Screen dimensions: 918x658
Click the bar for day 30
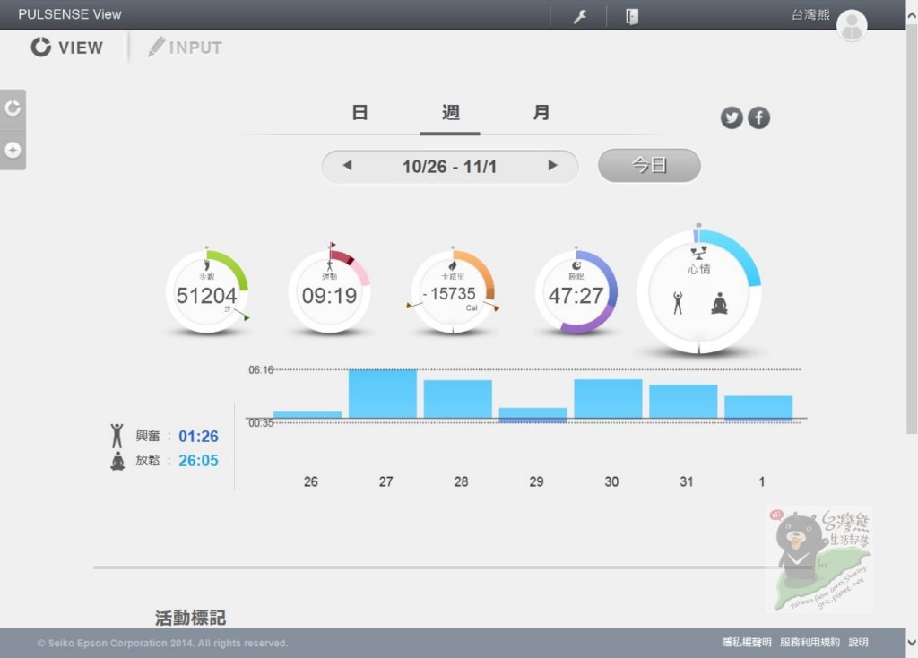[x=609, y=399]
